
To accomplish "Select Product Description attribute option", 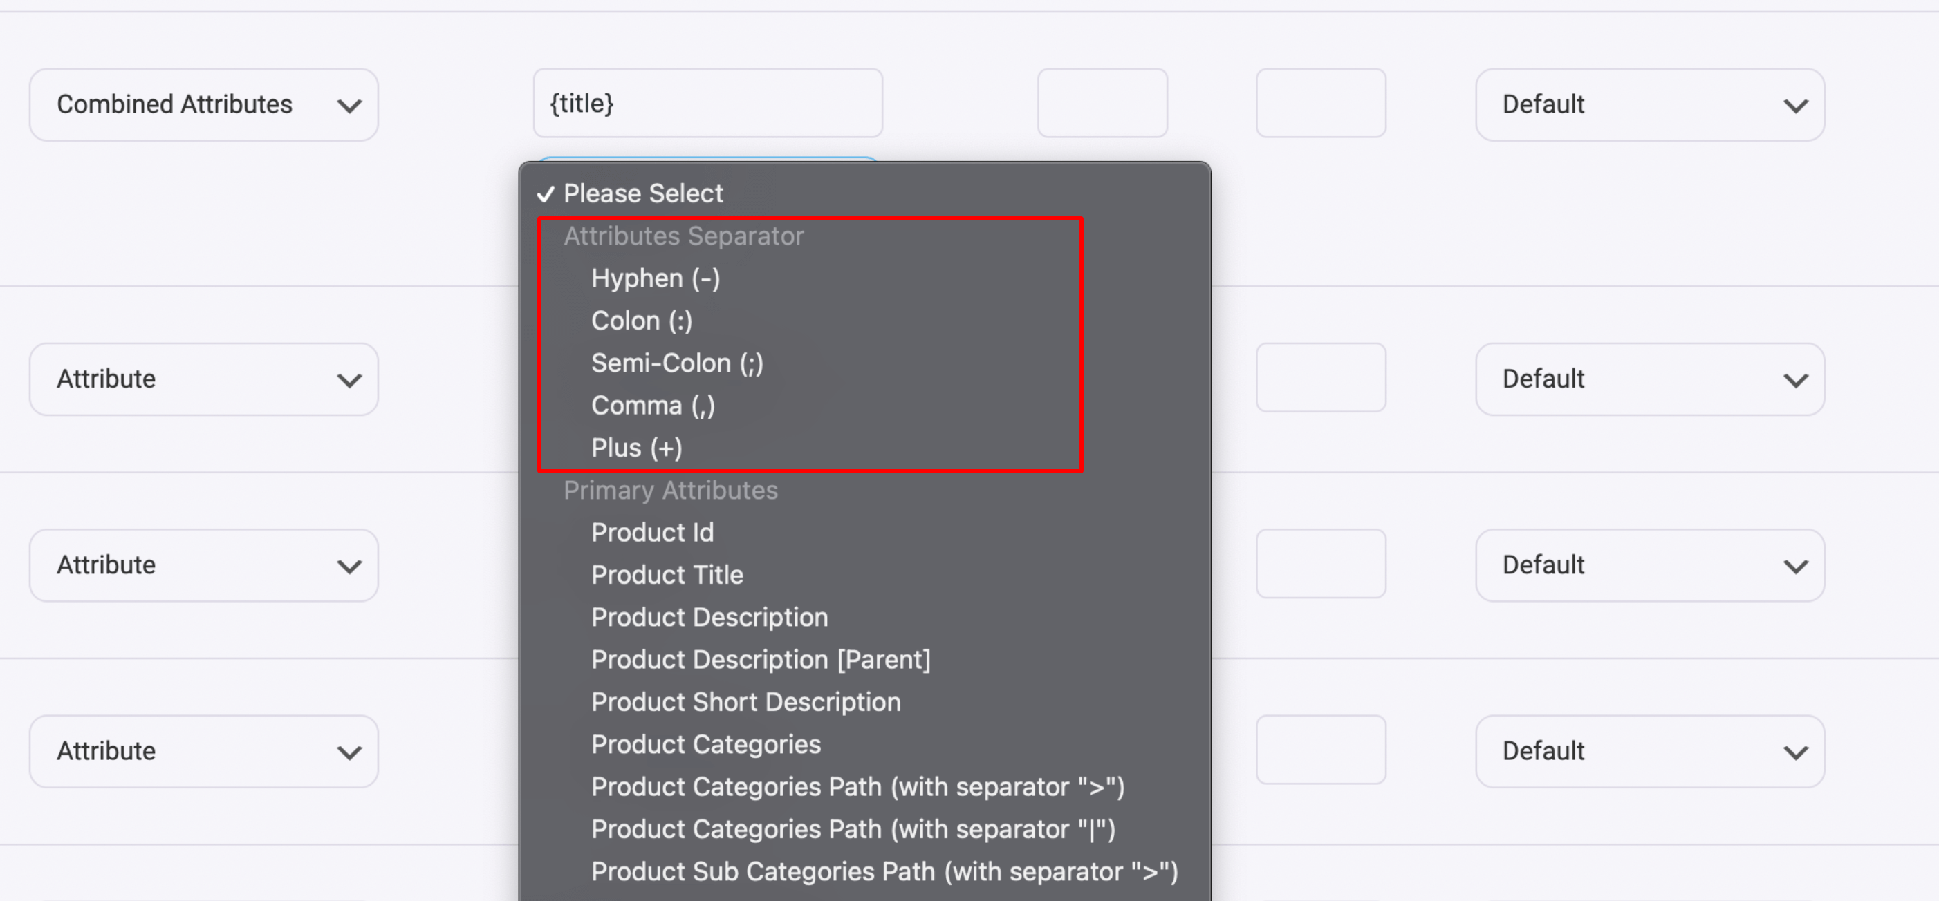I will (x=709, y=617).
